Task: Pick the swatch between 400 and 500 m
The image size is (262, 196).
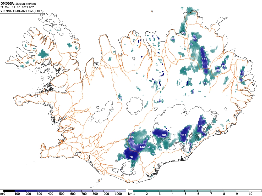Action: click(x=54, y=191)
